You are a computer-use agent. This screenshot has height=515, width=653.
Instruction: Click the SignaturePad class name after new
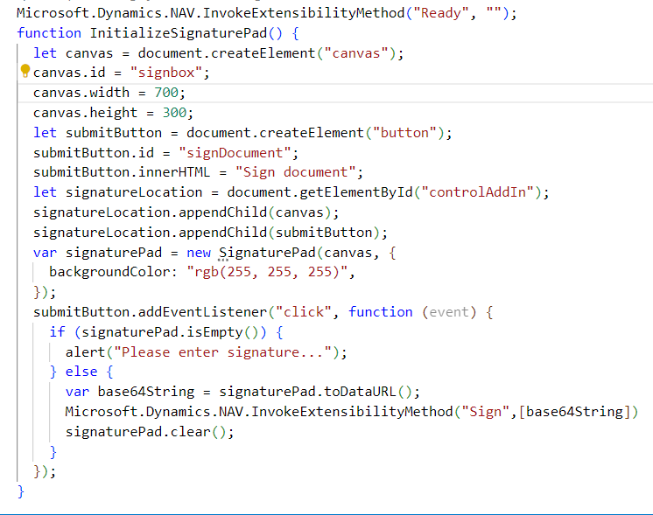click(x=267, y=253)
